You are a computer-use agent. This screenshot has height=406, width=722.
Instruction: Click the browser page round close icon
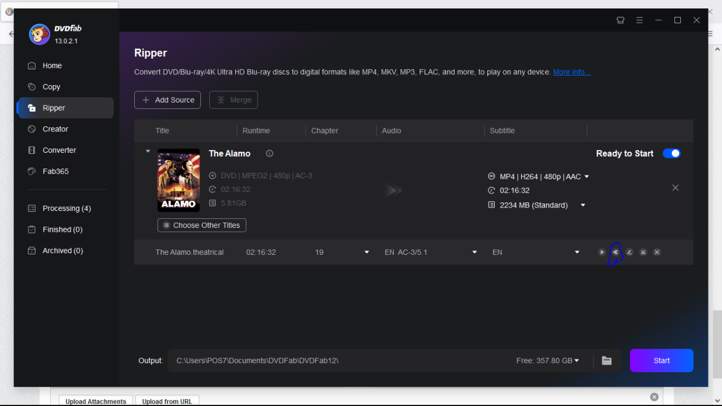coord(654,397)
